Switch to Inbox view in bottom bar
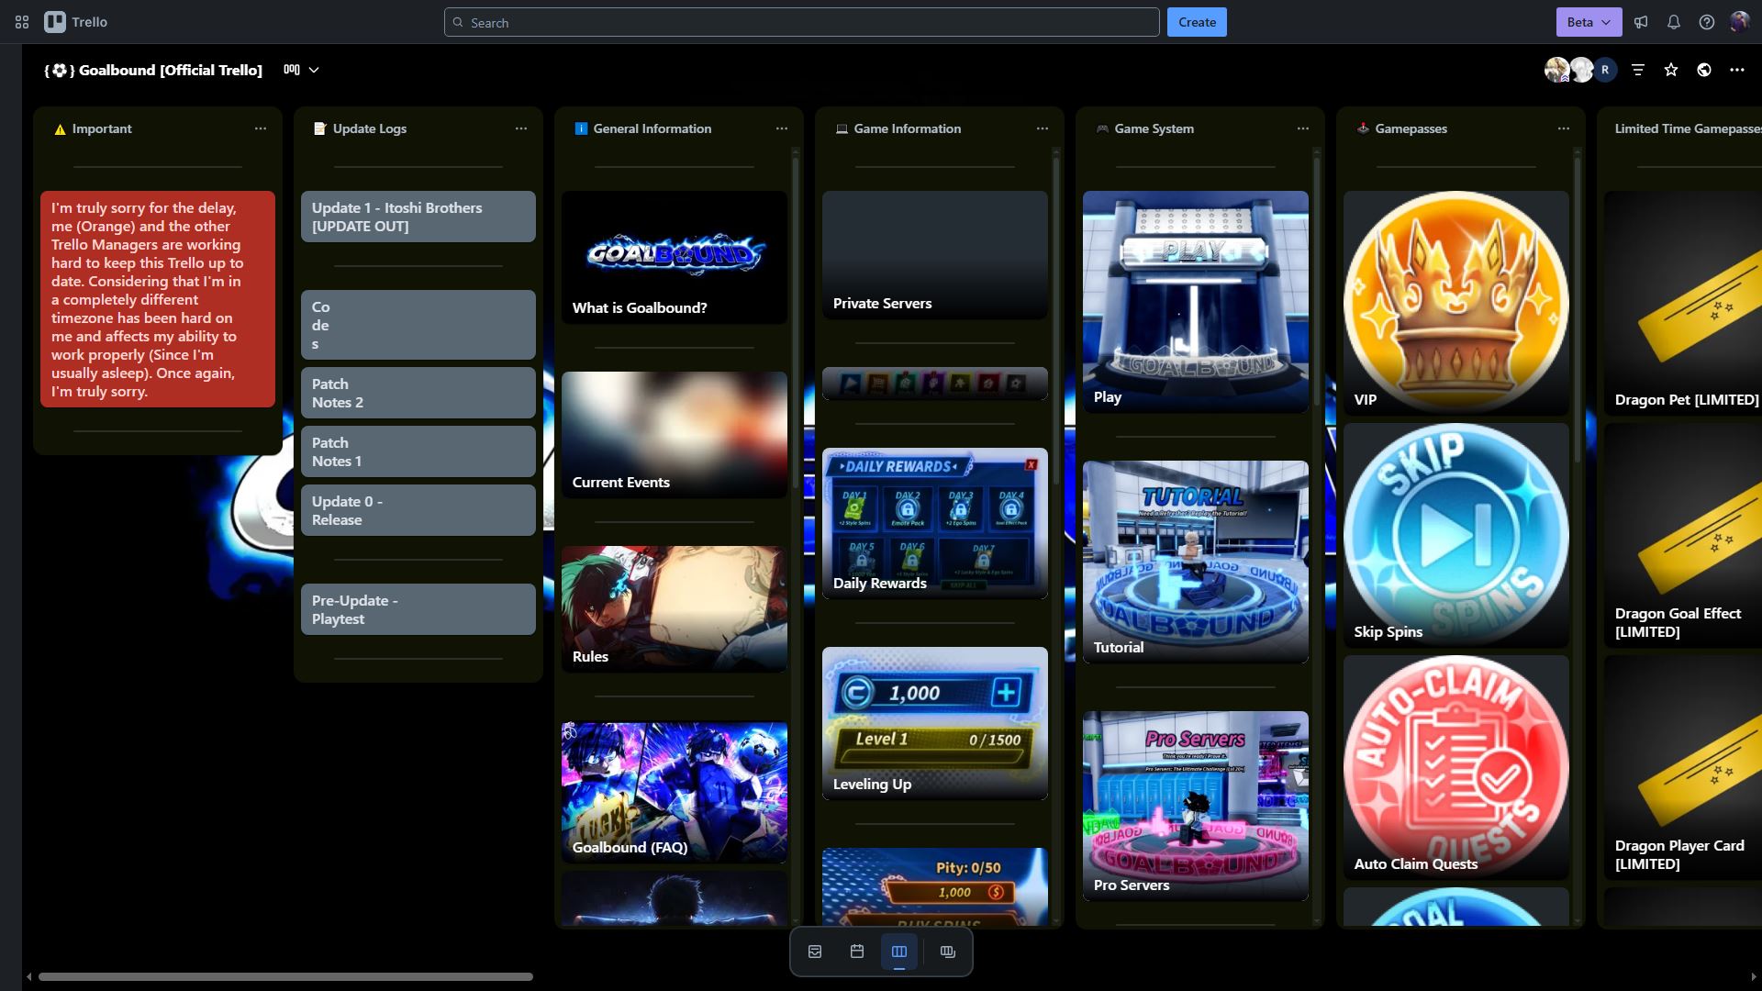 (815, 952)
